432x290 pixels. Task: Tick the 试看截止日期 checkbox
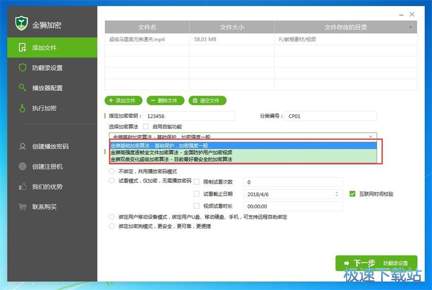click(x=197, y=194)
